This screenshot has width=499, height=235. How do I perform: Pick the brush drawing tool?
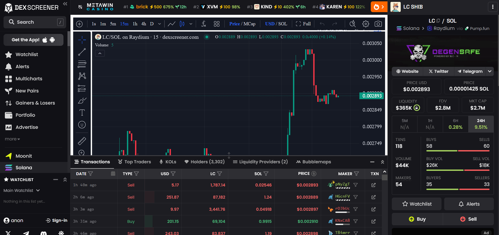82,100
